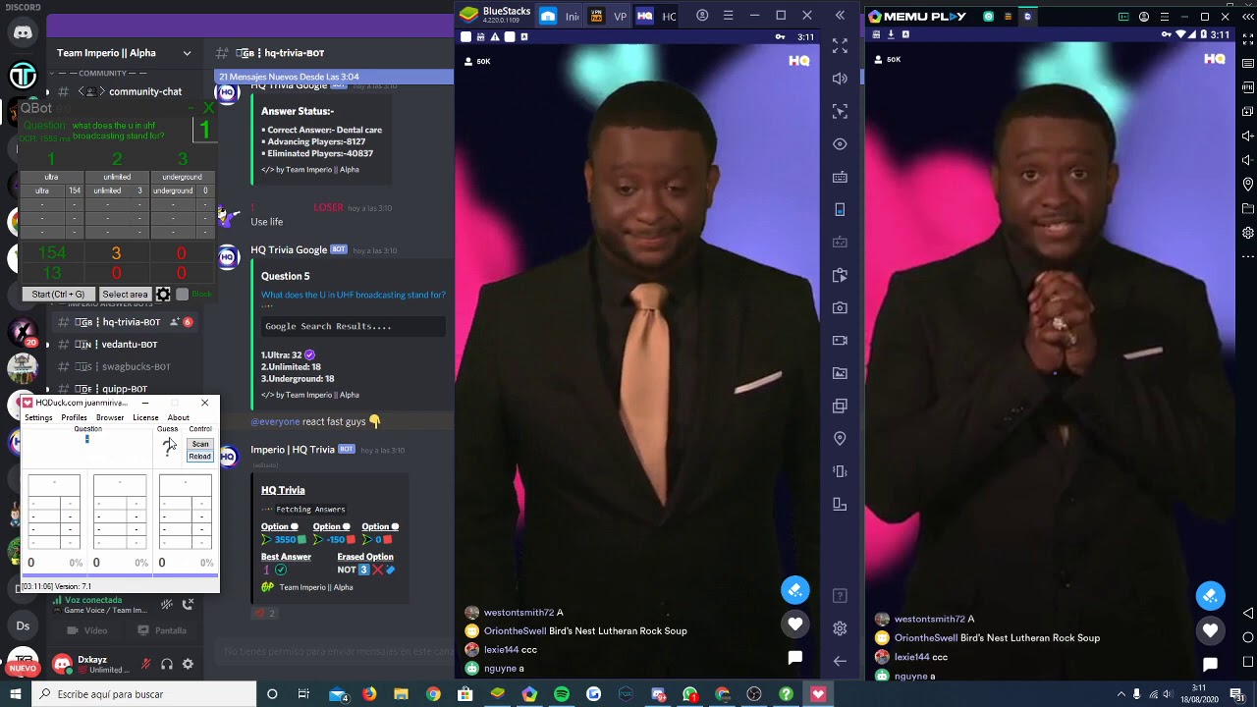This screenshot has width=1257, height=707.
Task: Open BlueStacks account icon
Action: [x=702, y=16]
